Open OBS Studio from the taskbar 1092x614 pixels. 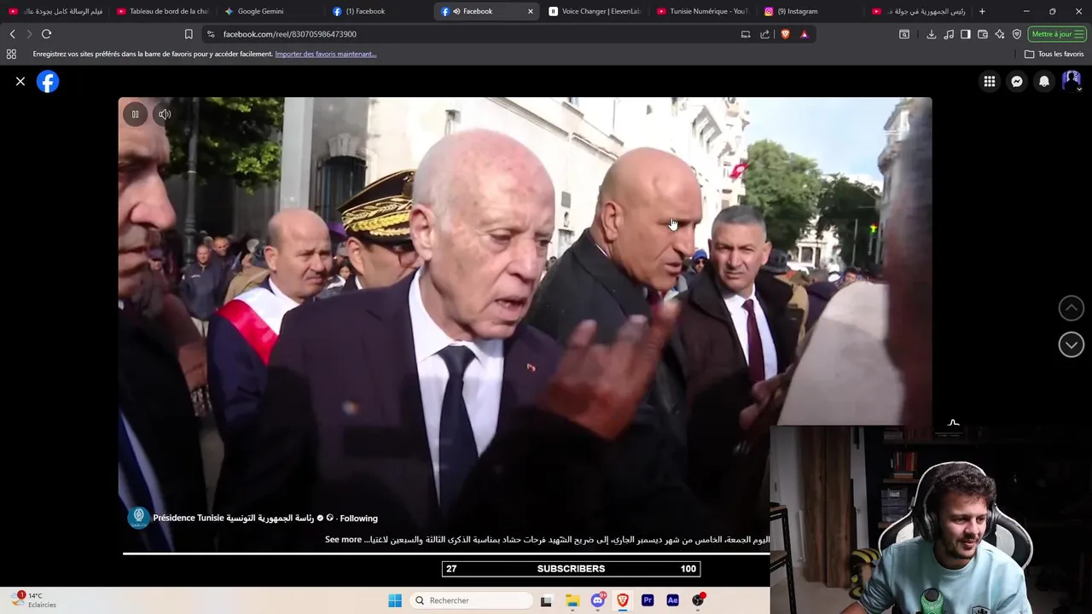[x=698, y=600]
